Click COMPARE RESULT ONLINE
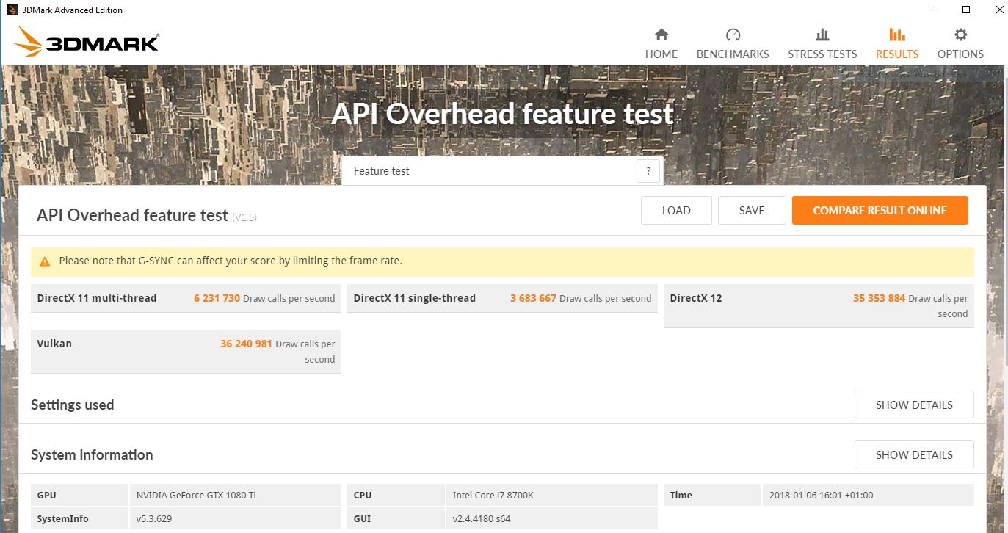 tap(880, 210)
